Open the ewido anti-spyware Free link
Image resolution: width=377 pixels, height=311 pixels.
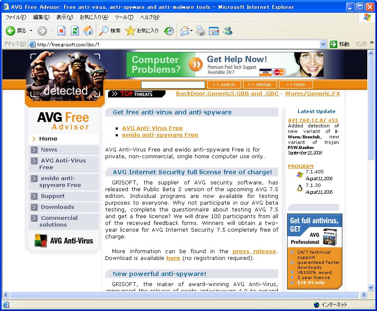(160, 135)
